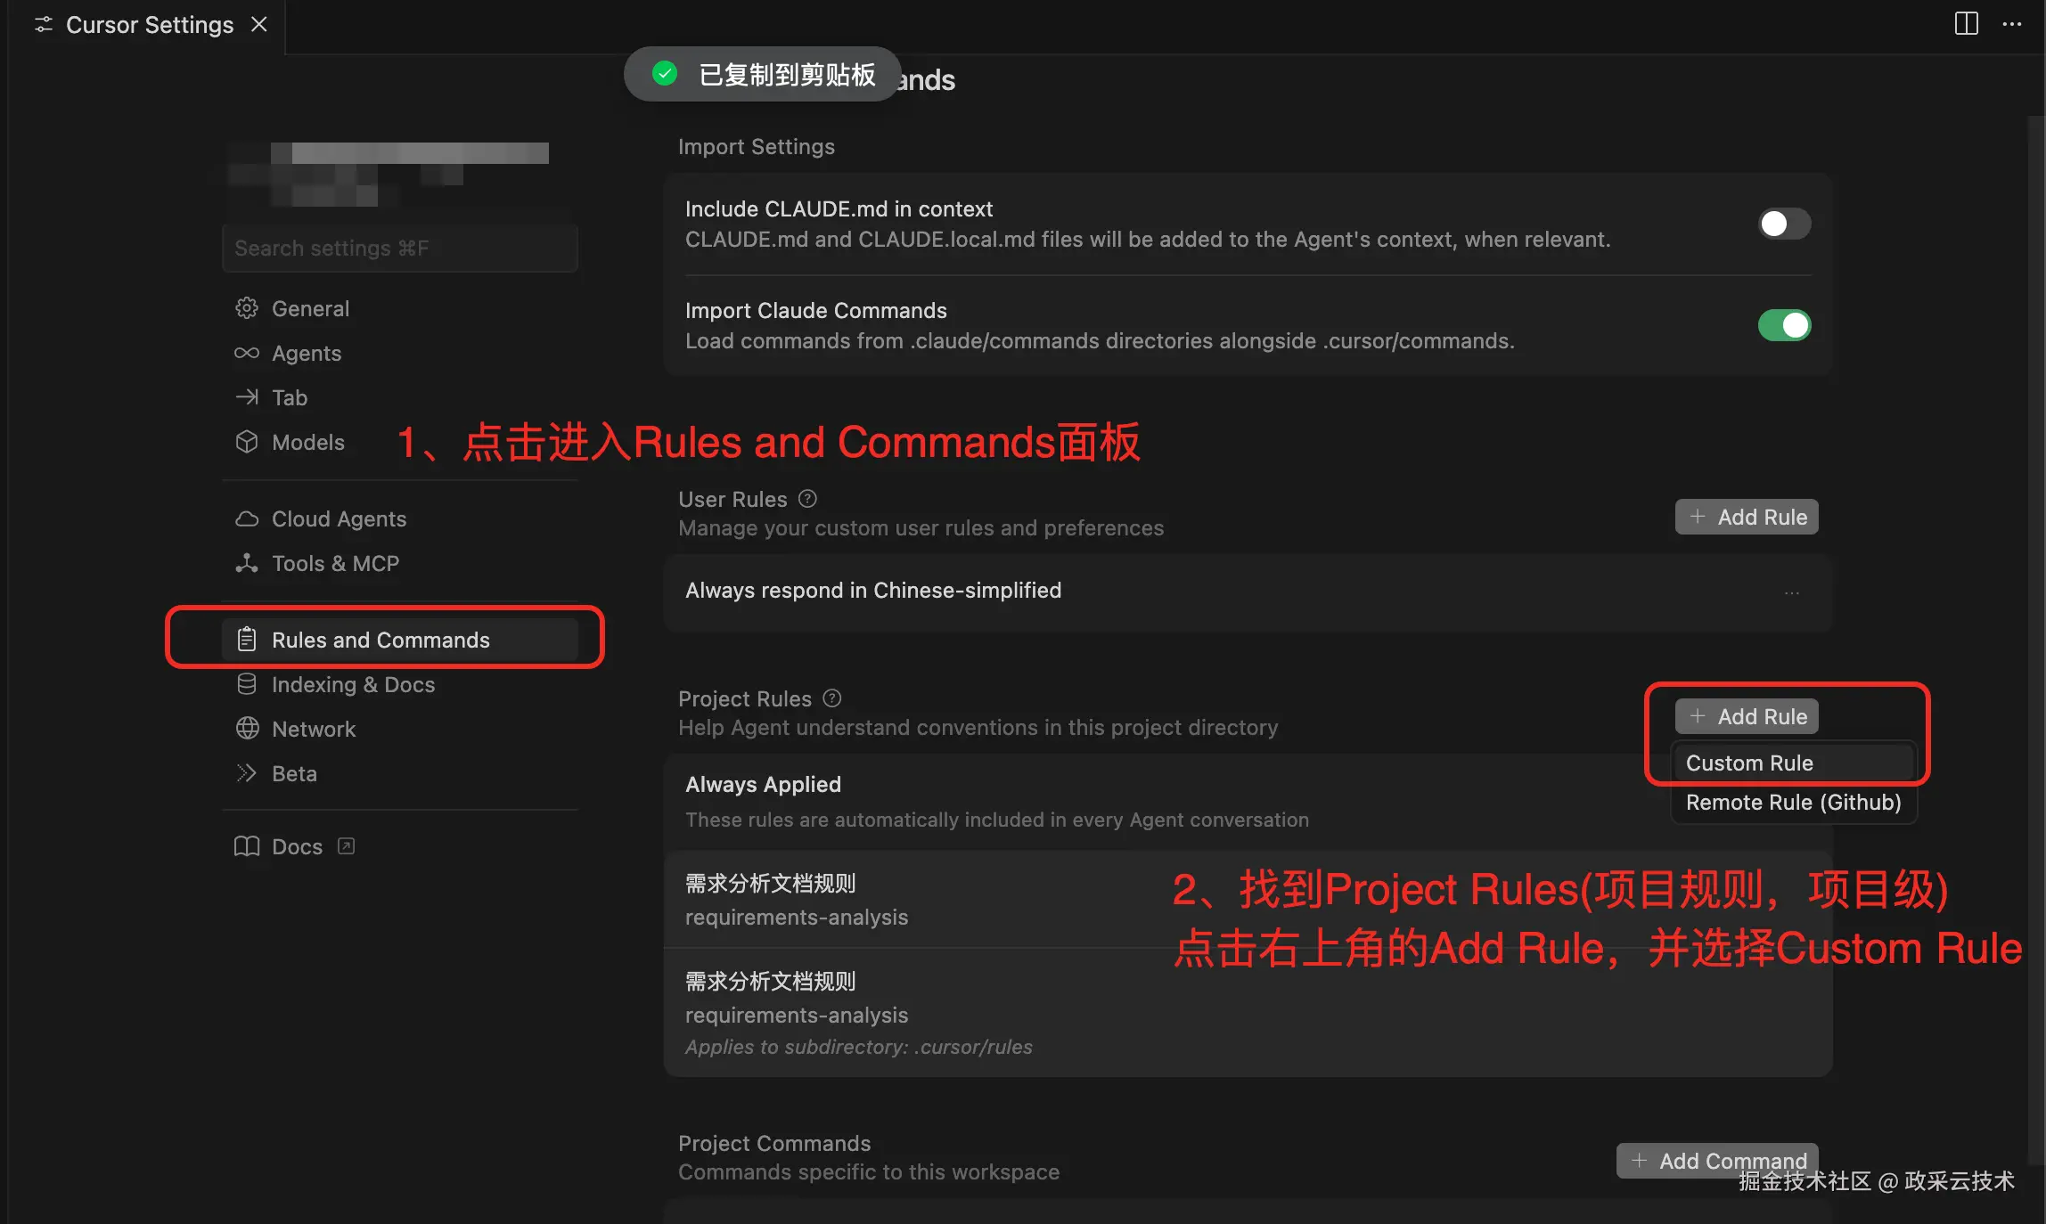Enable Include CLAUDE.md in context toggle
Viewport: 2046px width, 1224px height.
tap(1784, 224)
